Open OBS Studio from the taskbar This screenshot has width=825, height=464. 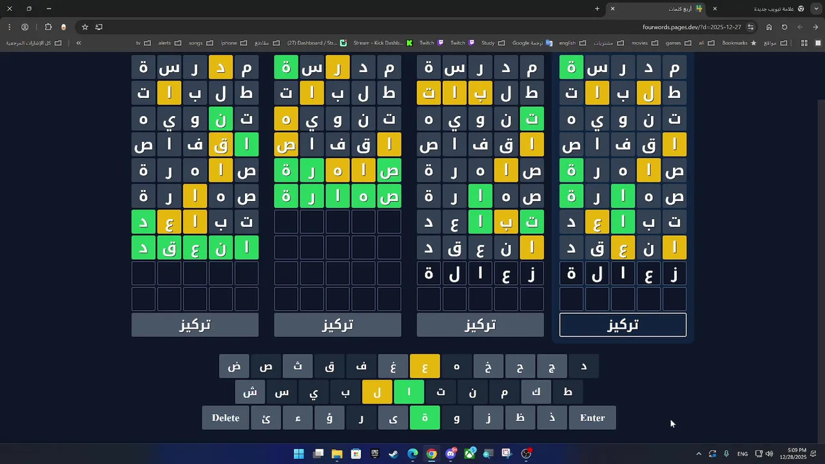coord(526,454)
